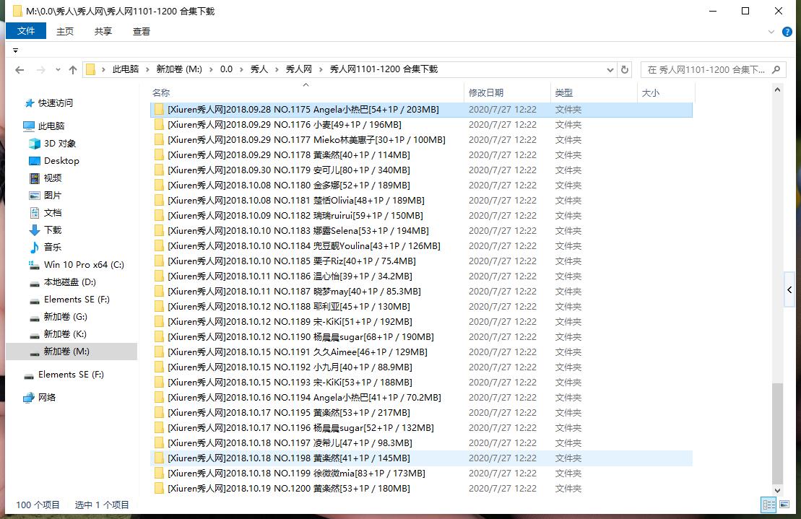
Task: Go back with the left arrow
Action: (x=20, y=70)
